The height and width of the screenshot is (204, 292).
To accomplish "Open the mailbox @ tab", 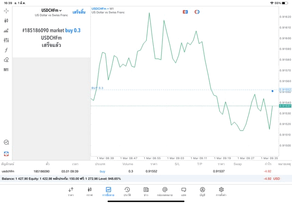I will click(x=165, y=191).
